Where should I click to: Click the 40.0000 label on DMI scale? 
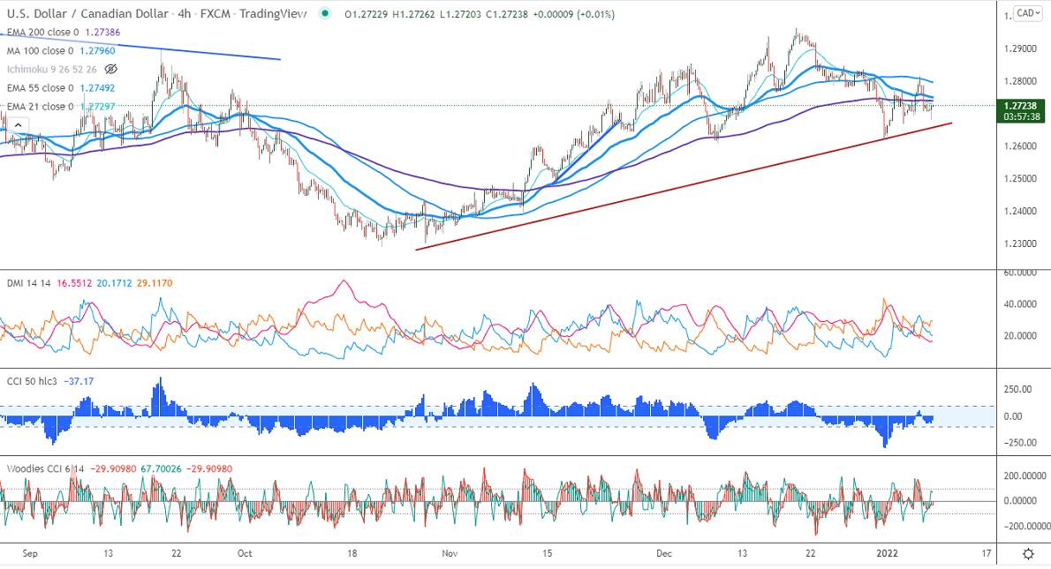(1020, 304)
